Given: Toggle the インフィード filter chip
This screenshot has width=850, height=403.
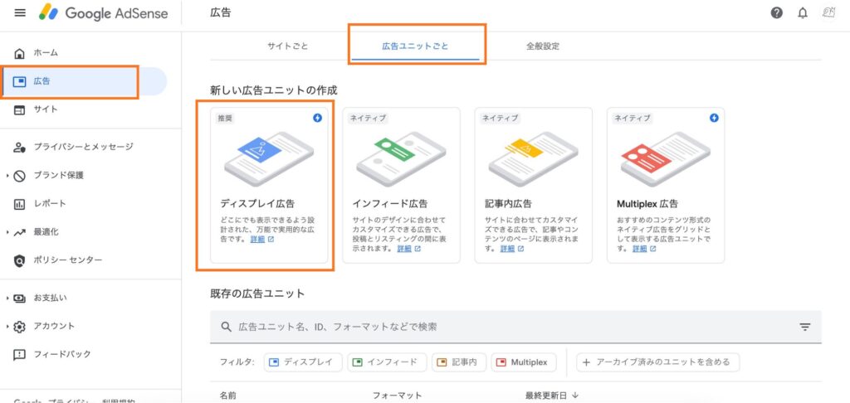Looking at the screenshot, I should pyautogui.click(x=388, y=362).
